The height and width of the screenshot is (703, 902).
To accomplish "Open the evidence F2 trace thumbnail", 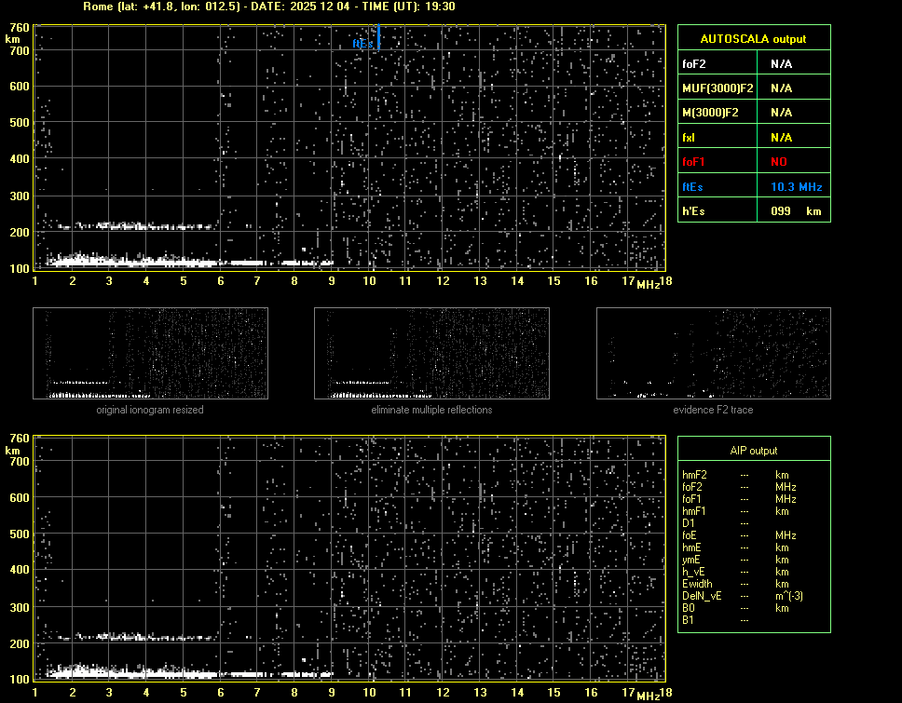I will tap(713, 354).
